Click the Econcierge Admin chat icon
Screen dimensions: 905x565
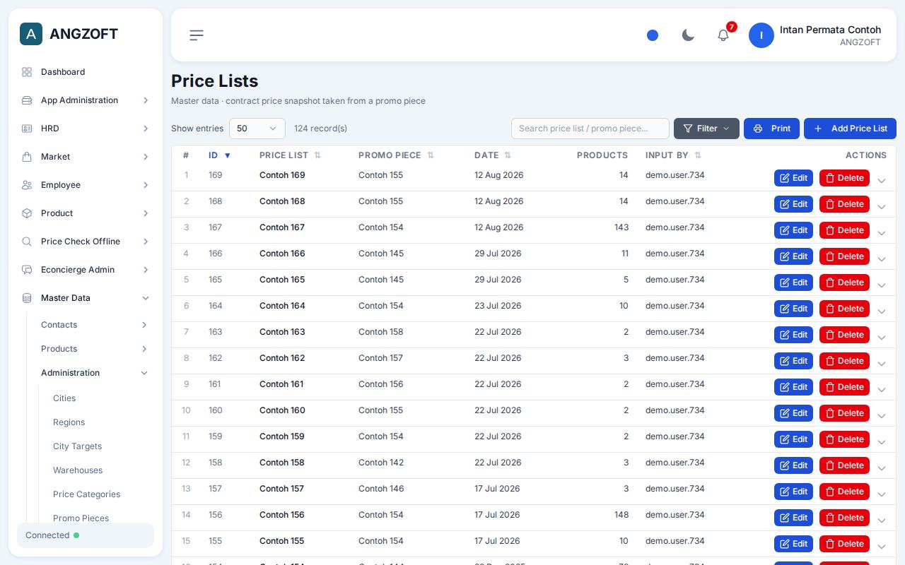pyautogui.click(x=27, y=270)
